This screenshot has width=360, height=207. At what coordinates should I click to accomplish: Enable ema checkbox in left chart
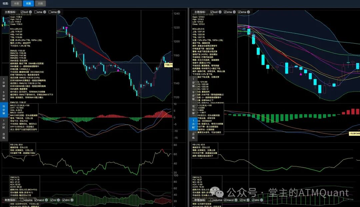click(50, 12)
